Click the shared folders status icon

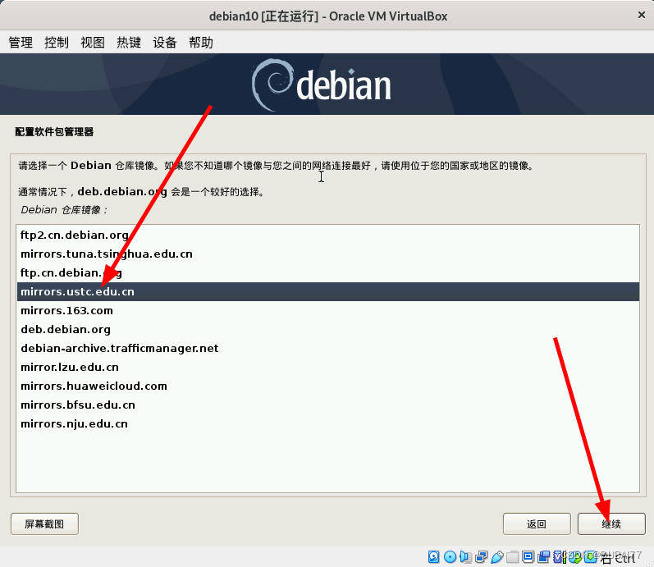[512, 557]
